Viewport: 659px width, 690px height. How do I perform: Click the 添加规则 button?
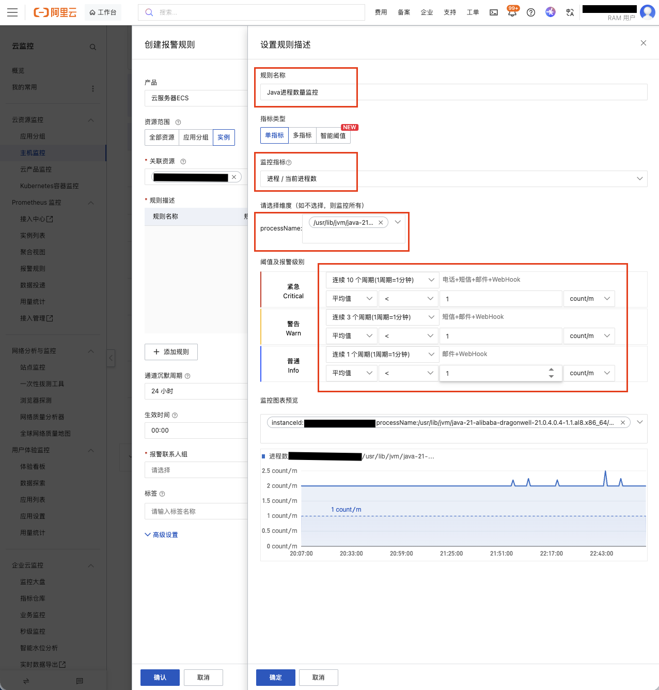(x=171, y=352)
